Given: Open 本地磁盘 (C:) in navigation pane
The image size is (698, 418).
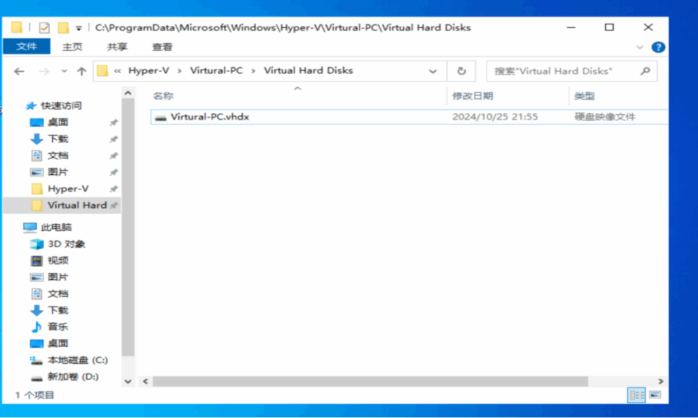Looking at the screenshot, I should click(77, 360).
